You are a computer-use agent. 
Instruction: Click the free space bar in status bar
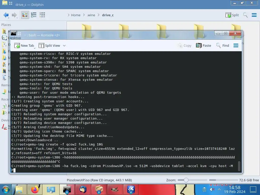pos(223,180)
